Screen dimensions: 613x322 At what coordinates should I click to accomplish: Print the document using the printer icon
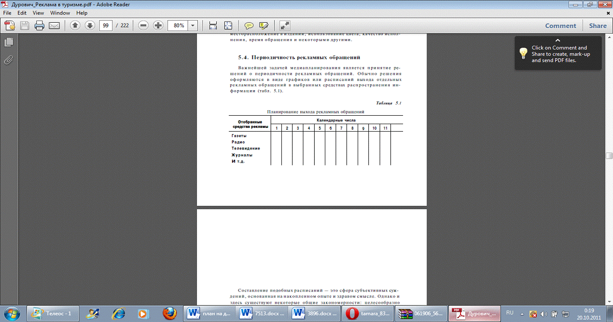click(x=39, y=26)
